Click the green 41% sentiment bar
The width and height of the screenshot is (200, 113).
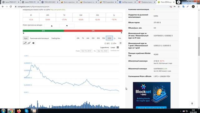point(43,31)
